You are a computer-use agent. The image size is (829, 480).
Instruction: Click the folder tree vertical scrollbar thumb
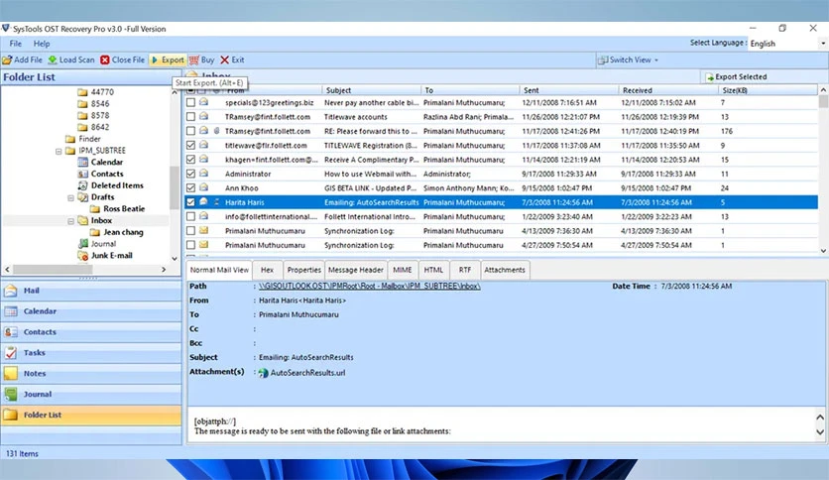click(x=175, y=187)
